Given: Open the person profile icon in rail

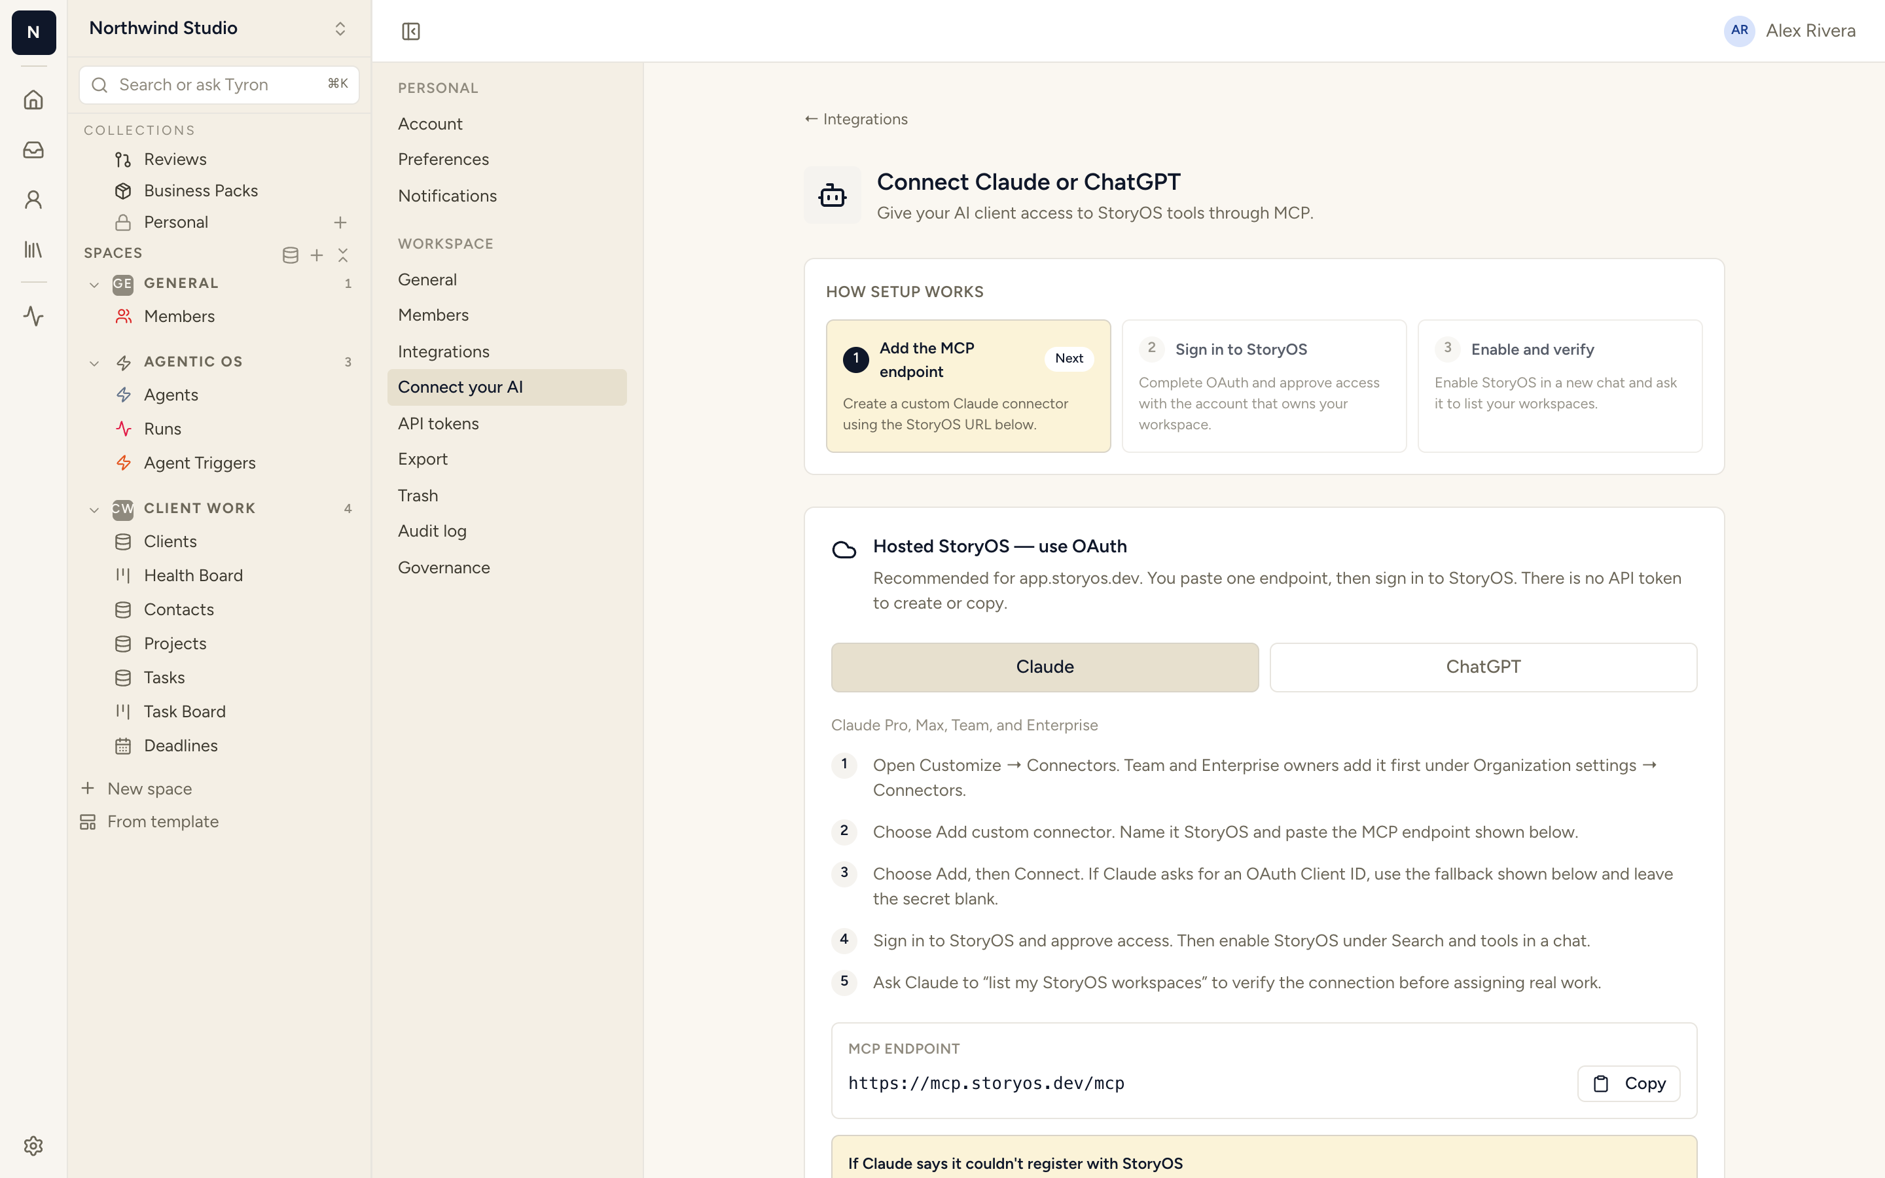Looking at the screenshot, I should 33,200.
